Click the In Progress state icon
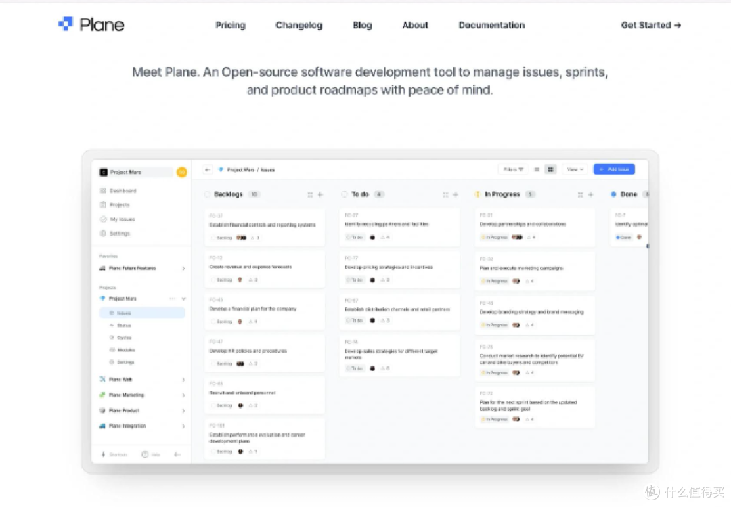This screenshot has width=731, height=507. 477,194
